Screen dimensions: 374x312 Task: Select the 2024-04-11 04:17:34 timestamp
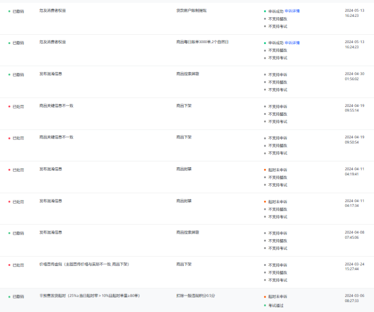[x=354, y=203]
